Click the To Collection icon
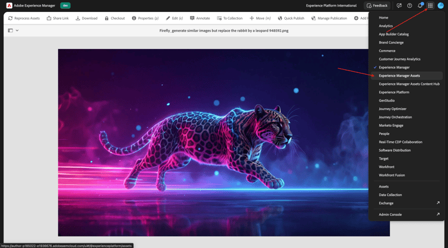448x248 pixels. 219,19
